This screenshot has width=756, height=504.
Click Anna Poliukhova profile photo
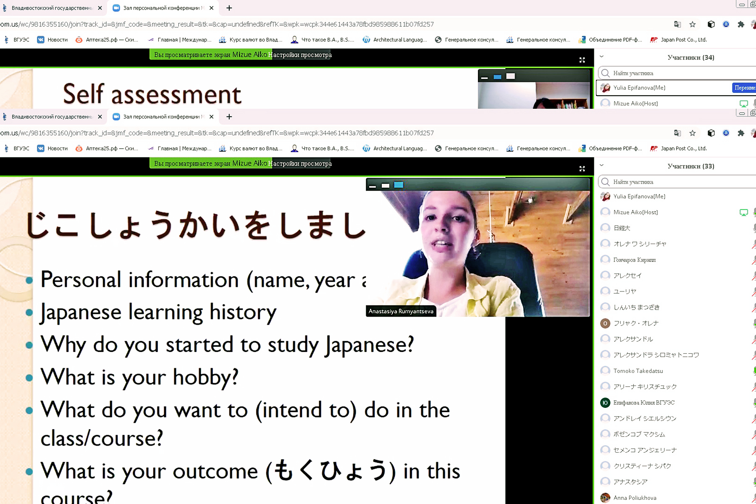(605, 498)
